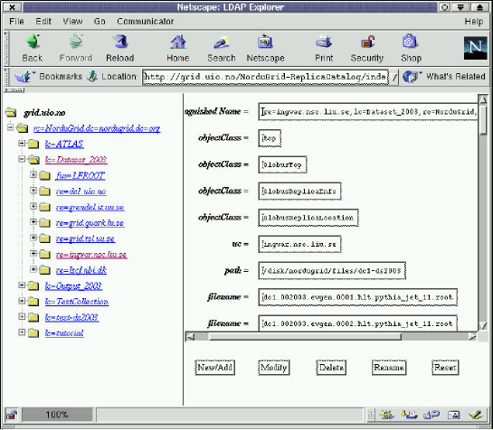Open the What's Related icon
The height and width of the screenshot is (430, 493).
point(412,76)
